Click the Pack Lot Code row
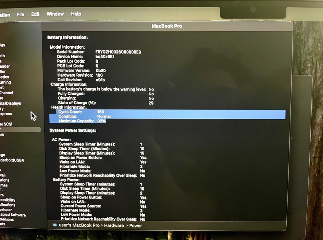The image size is (323, 240). coord(78,61)
